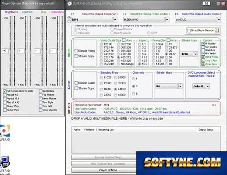227x175 pixels.
Task: Click the FileName column header
Action: [89, 130]
